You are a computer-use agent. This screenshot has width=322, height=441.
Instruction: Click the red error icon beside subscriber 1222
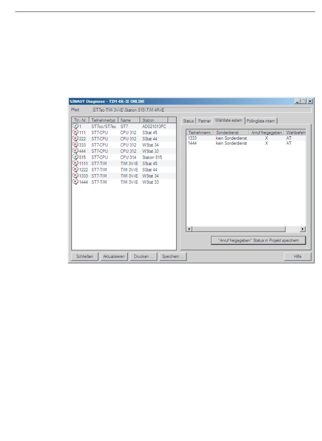[x=75, y=169]
